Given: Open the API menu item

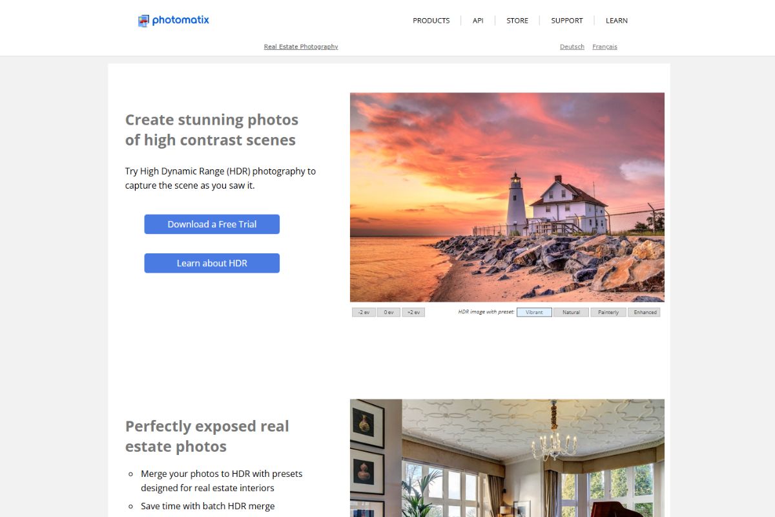Looking at the screenshot, I should click(478, 21).
